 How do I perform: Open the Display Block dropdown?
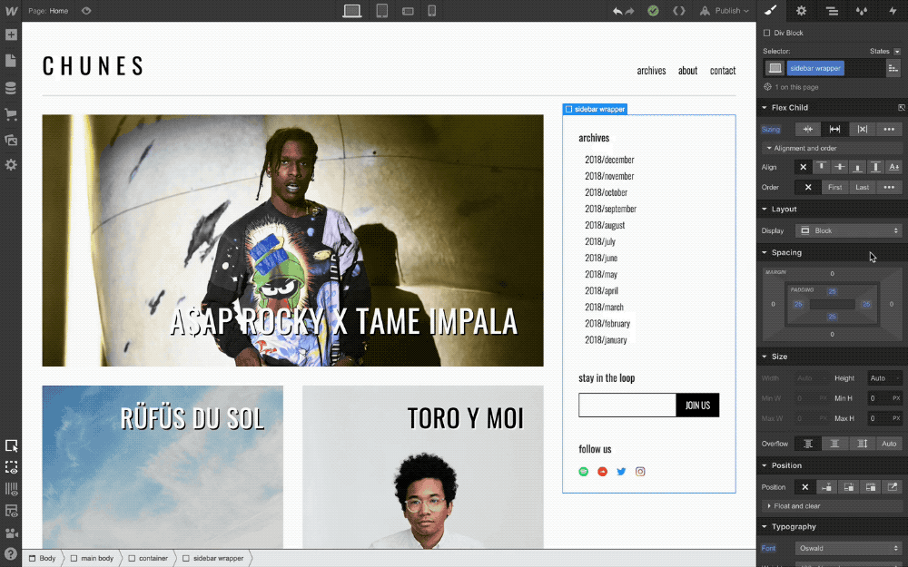click(x=848, y=230)
